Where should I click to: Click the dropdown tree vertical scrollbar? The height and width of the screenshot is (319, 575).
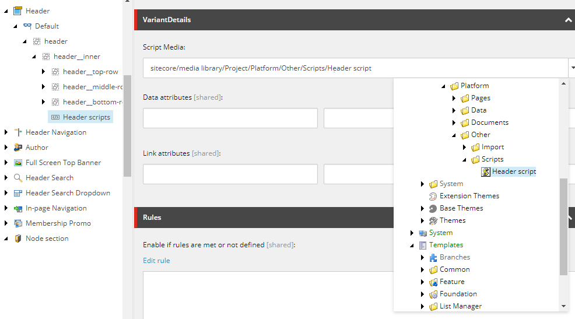pos(563,226)
